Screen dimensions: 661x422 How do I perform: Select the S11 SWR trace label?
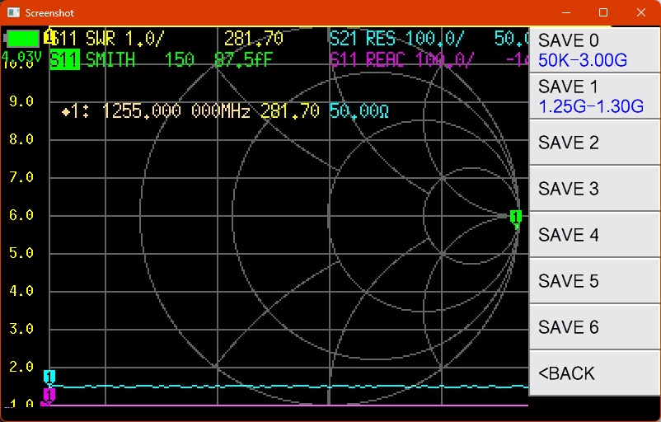pyautogui.click(x=109, y=39)
